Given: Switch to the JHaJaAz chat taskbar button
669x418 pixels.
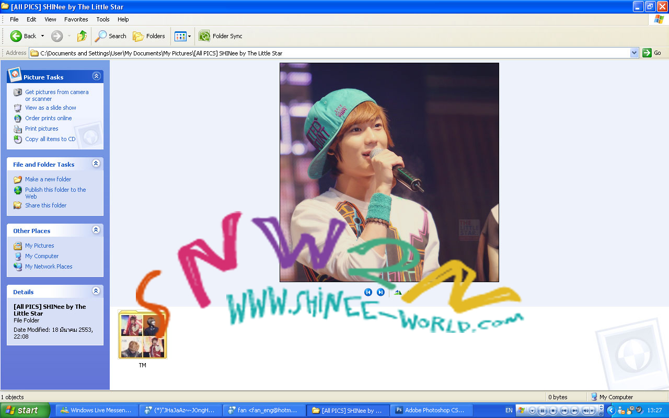Looking at the screenshot, I should coord(180,410).
